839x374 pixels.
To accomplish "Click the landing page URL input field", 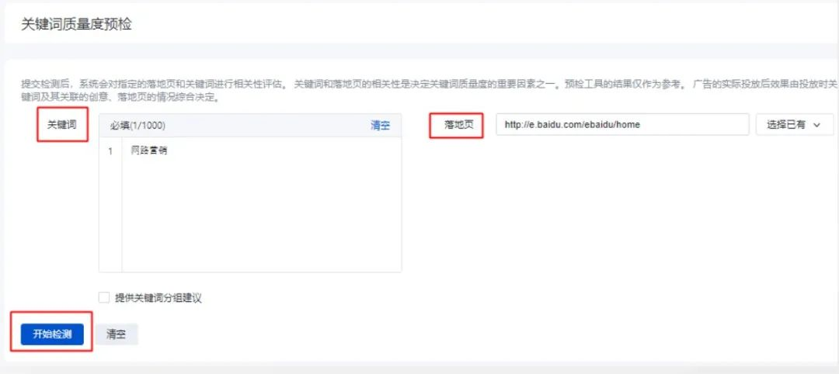I will point(621,124).
